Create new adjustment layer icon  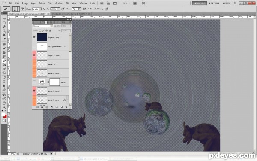pos(52,107)
